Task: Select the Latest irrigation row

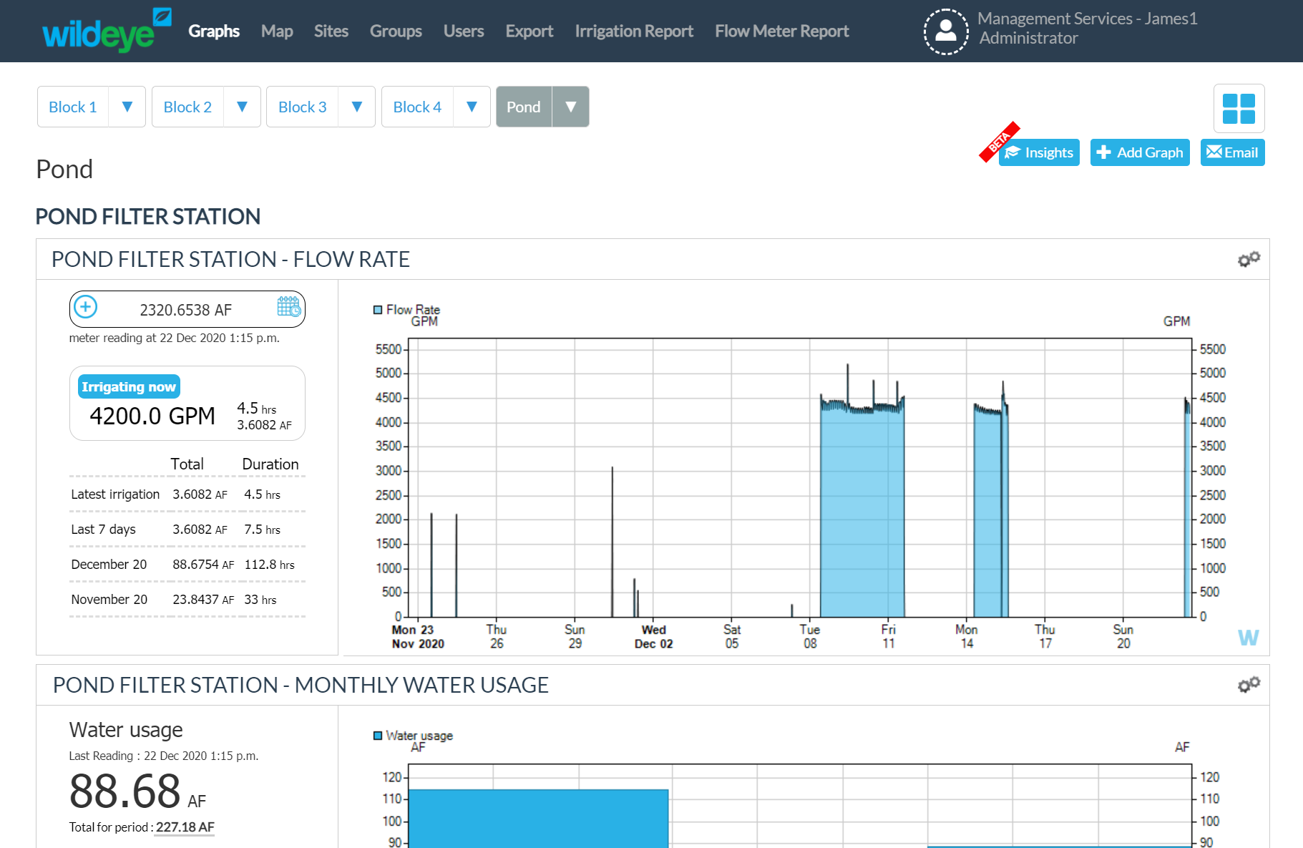Action: tap(187, 494)
